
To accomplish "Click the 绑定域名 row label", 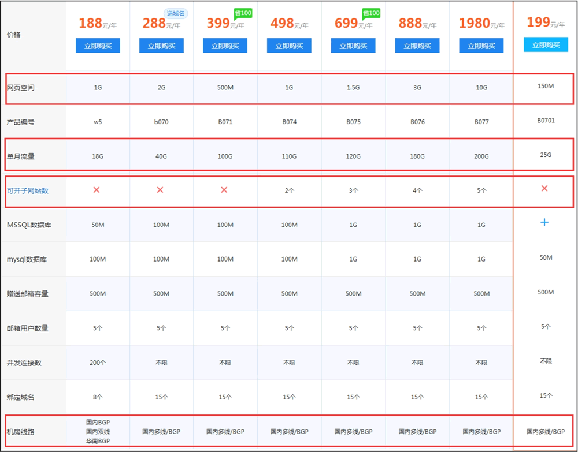I will pyautogui.click(x=21, y=398).
